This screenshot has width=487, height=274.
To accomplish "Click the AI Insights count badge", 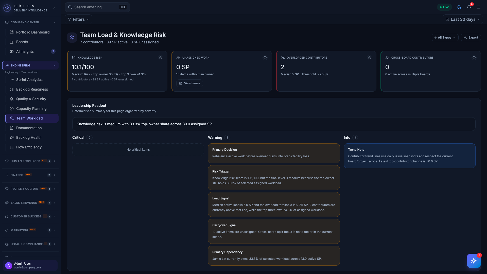I will click(x=53, y=52).
